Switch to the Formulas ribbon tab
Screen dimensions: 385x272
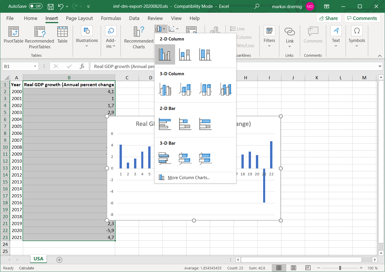[111, 18]
